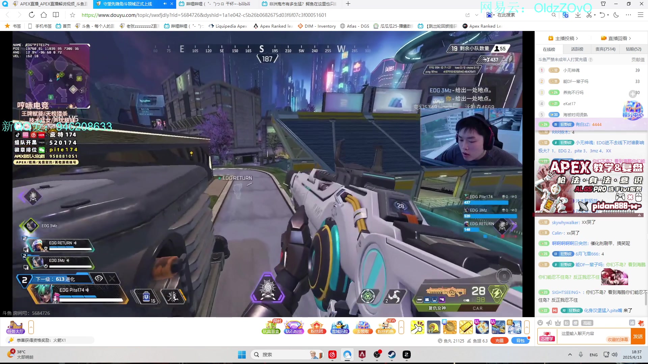The width and height of the screenshot is (648, 364).
Task: Click the 去领取 claim reward icon
Action: pyautogui.click(x=363, y=327)
